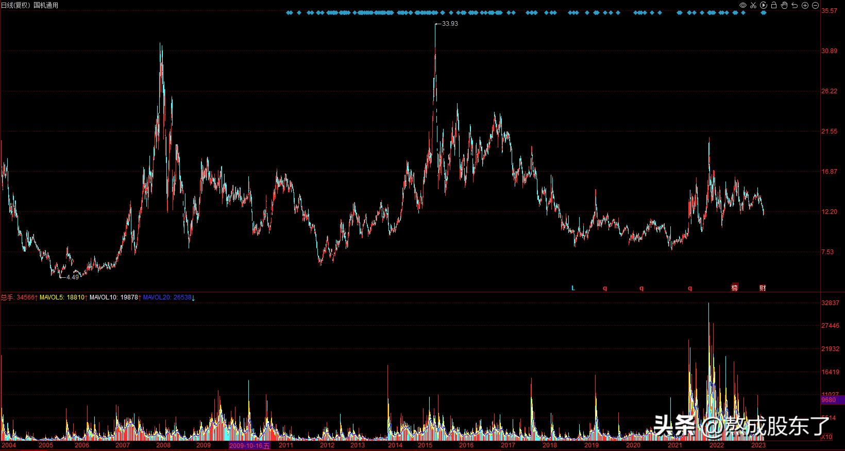Click the red q marker near 2020

[641, 288]
